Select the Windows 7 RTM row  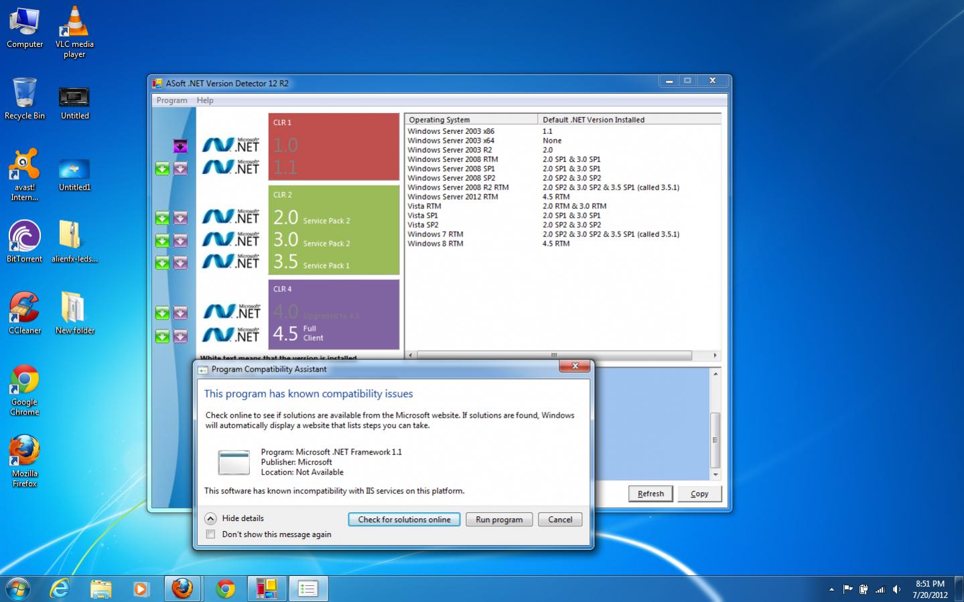tap(563, 234)
